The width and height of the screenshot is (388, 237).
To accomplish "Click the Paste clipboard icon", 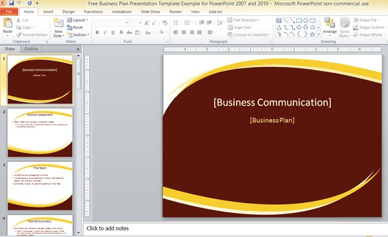I will point(8,23).
